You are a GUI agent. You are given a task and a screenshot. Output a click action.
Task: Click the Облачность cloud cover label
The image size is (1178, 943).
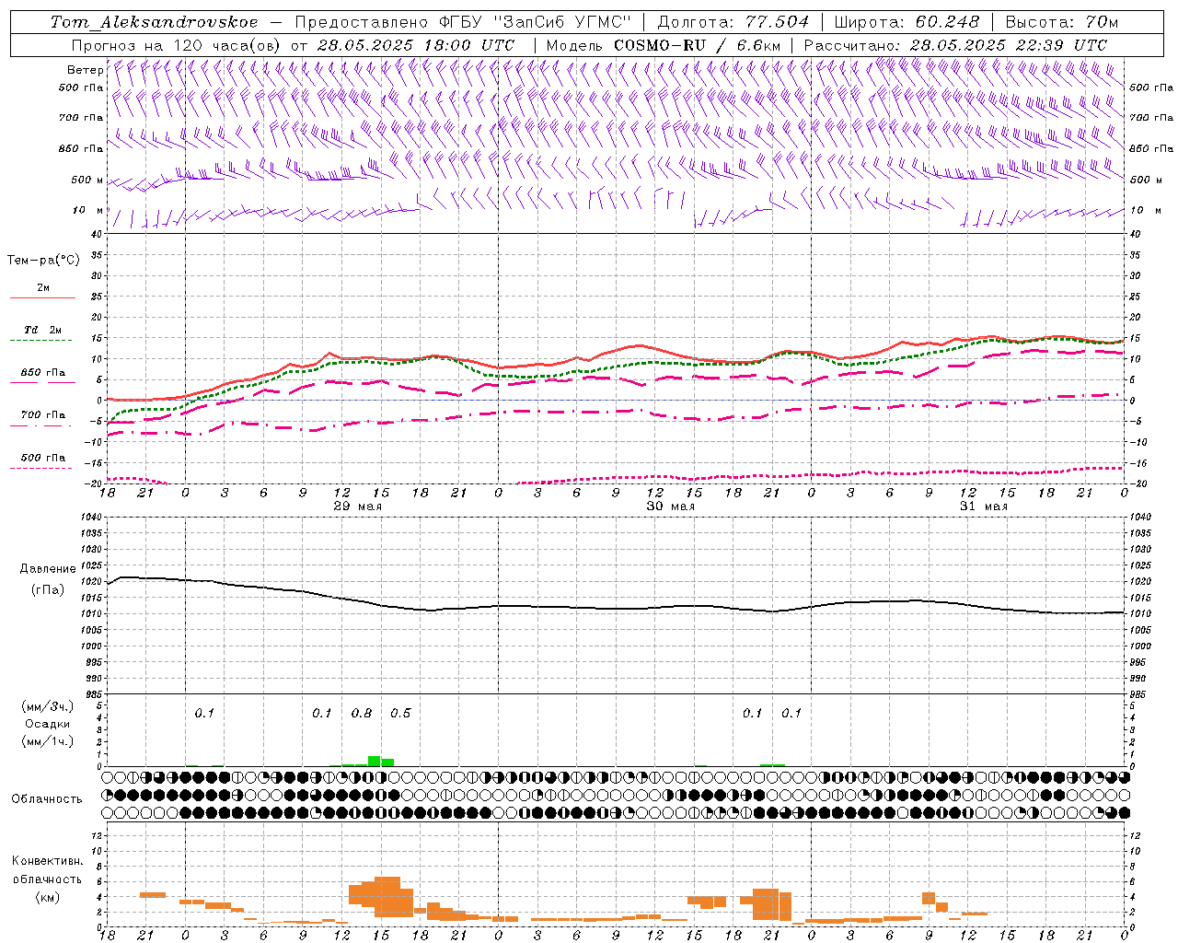[x=46, y=798]
